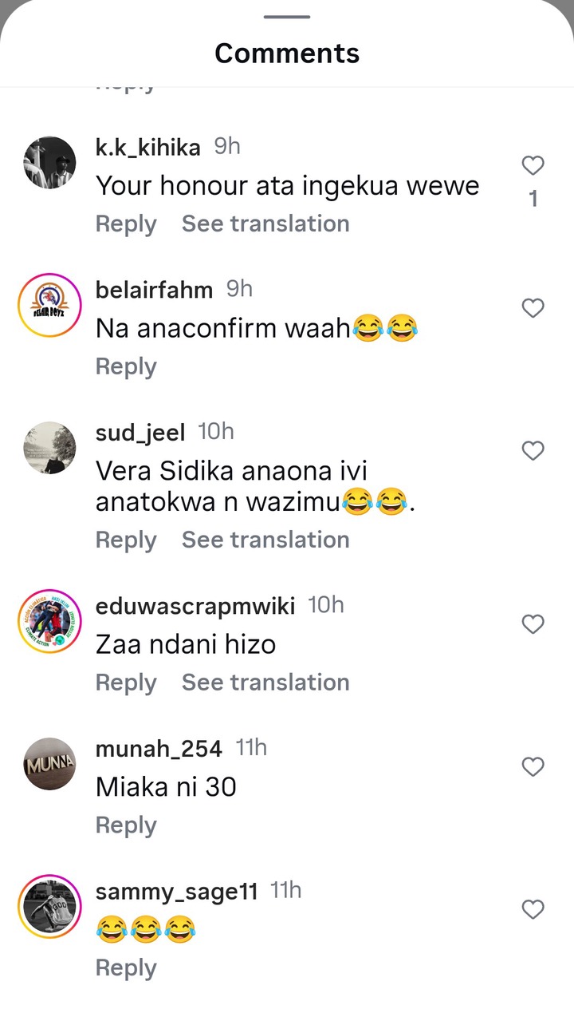
Task: Tap the heart on belairfahm's comment
Action: (533, 308)
